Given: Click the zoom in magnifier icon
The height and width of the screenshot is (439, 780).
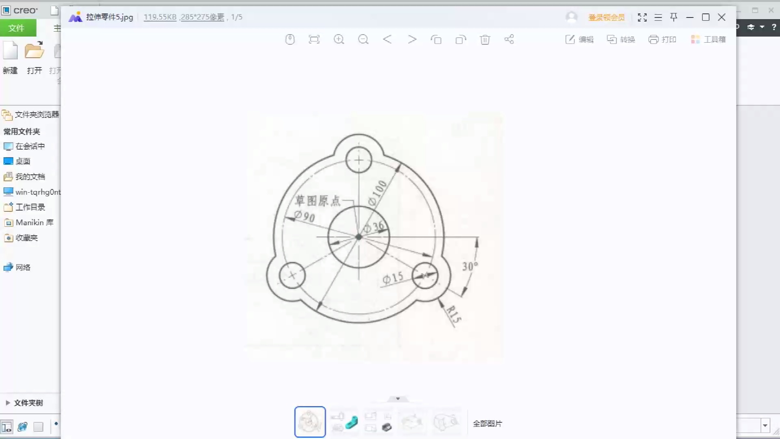Looking at the screenshot, I should (x=339, y=39).
